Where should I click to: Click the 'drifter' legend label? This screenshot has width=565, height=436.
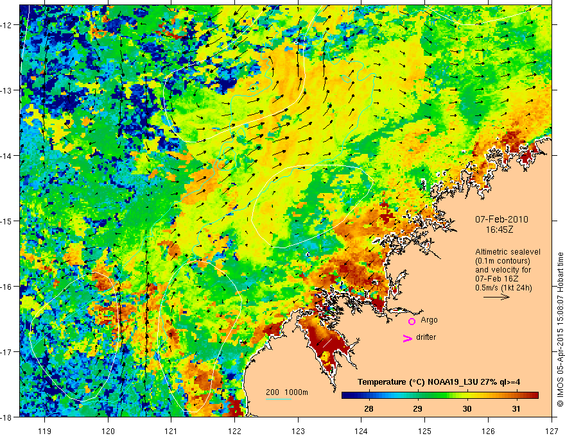pyautogui.click(x=426, y=337)
